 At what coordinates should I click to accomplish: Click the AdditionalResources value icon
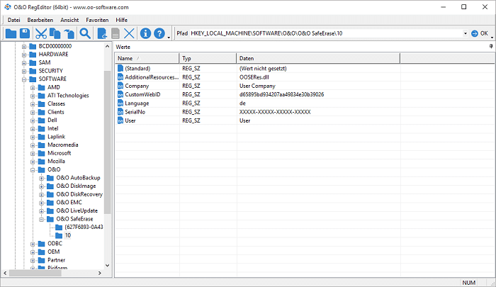(x=120, y=77)
